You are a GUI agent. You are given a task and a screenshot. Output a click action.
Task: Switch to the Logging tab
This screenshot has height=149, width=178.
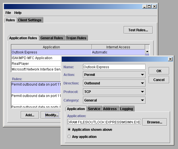point(127,109)
